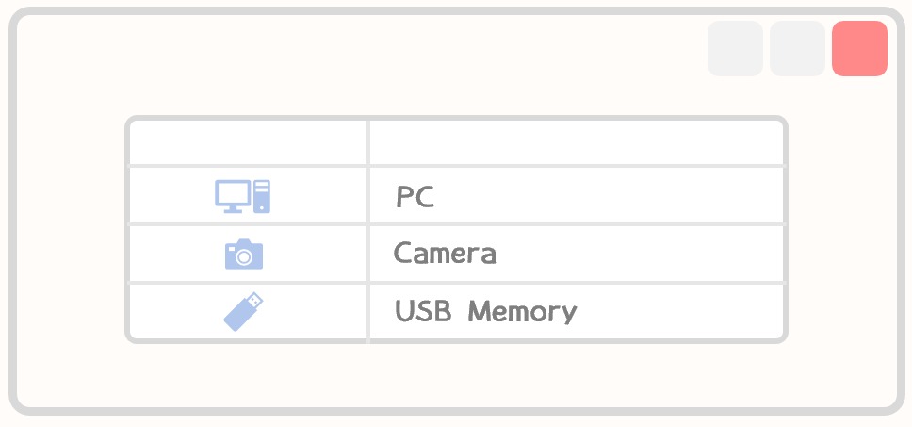Click the PC desktop computer icon
Image resolution: width=912 pixels, height=427 pixels.
click(242, 197)
